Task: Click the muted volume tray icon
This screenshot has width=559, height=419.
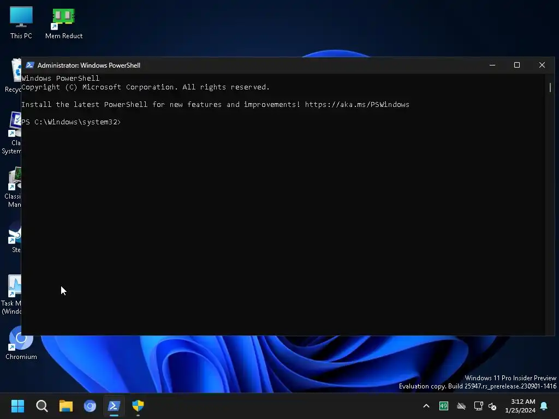Action: [x=492, y=406]
